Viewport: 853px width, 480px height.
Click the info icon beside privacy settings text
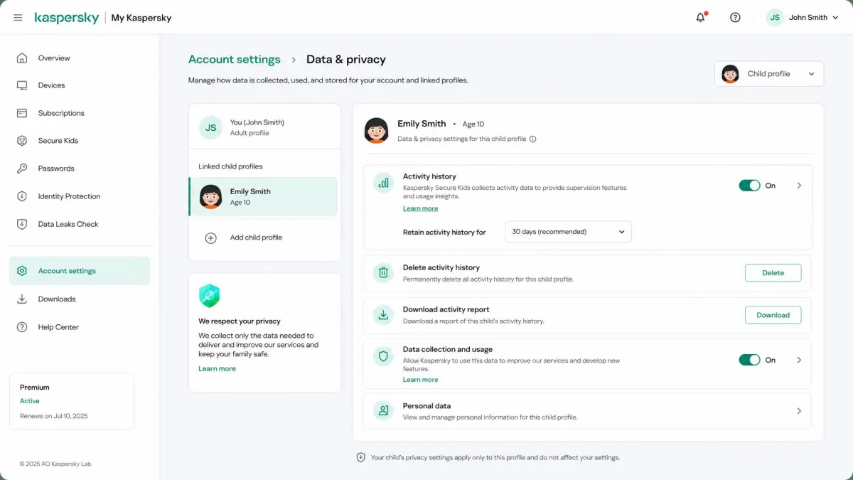[532, 139]
